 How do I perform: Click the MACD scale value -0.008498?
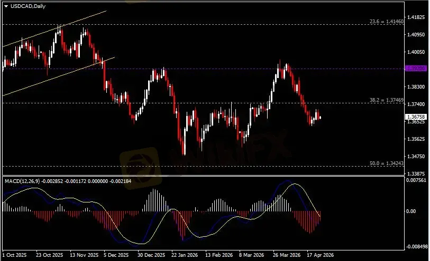point(417,247)
